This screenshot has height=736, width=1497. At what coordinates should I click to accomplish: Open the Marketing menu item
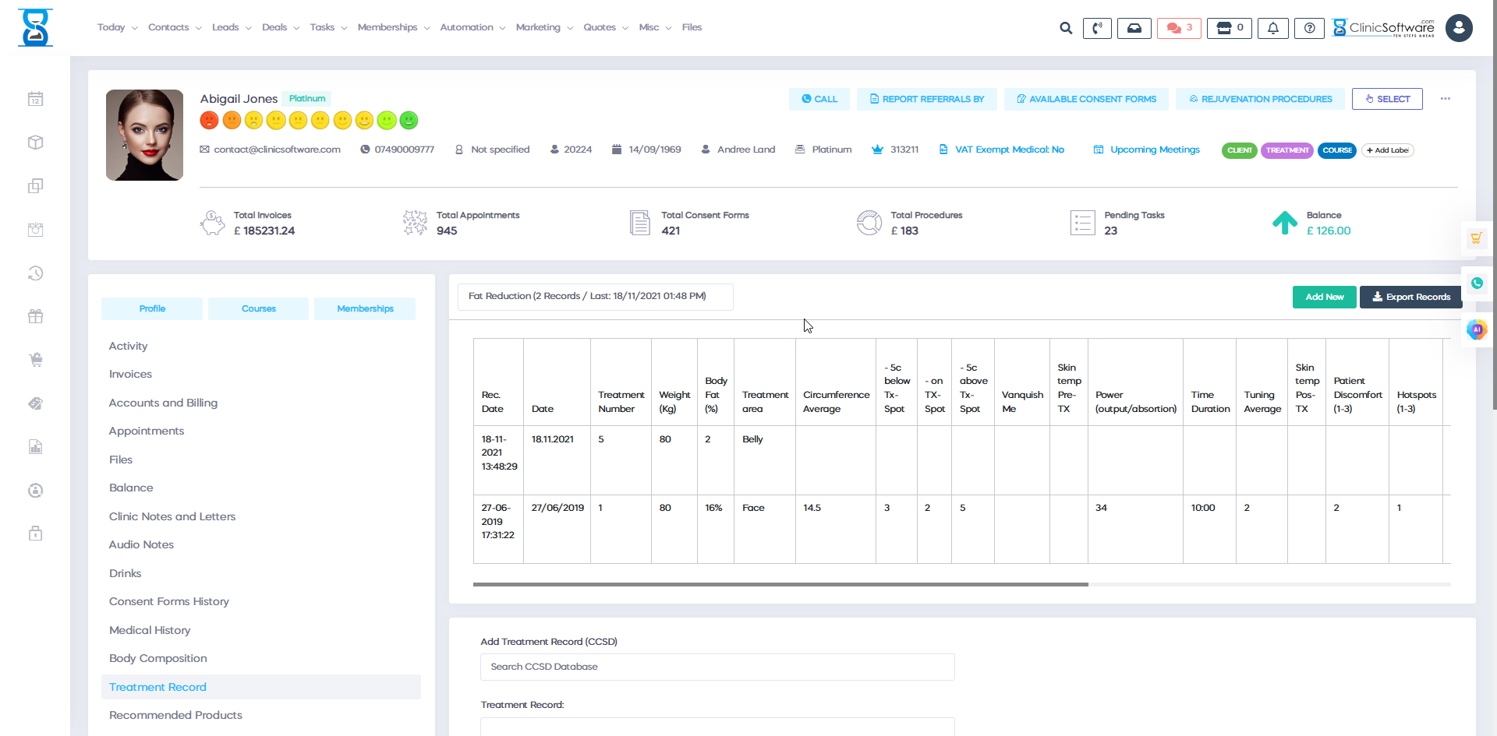click(539, 27)
